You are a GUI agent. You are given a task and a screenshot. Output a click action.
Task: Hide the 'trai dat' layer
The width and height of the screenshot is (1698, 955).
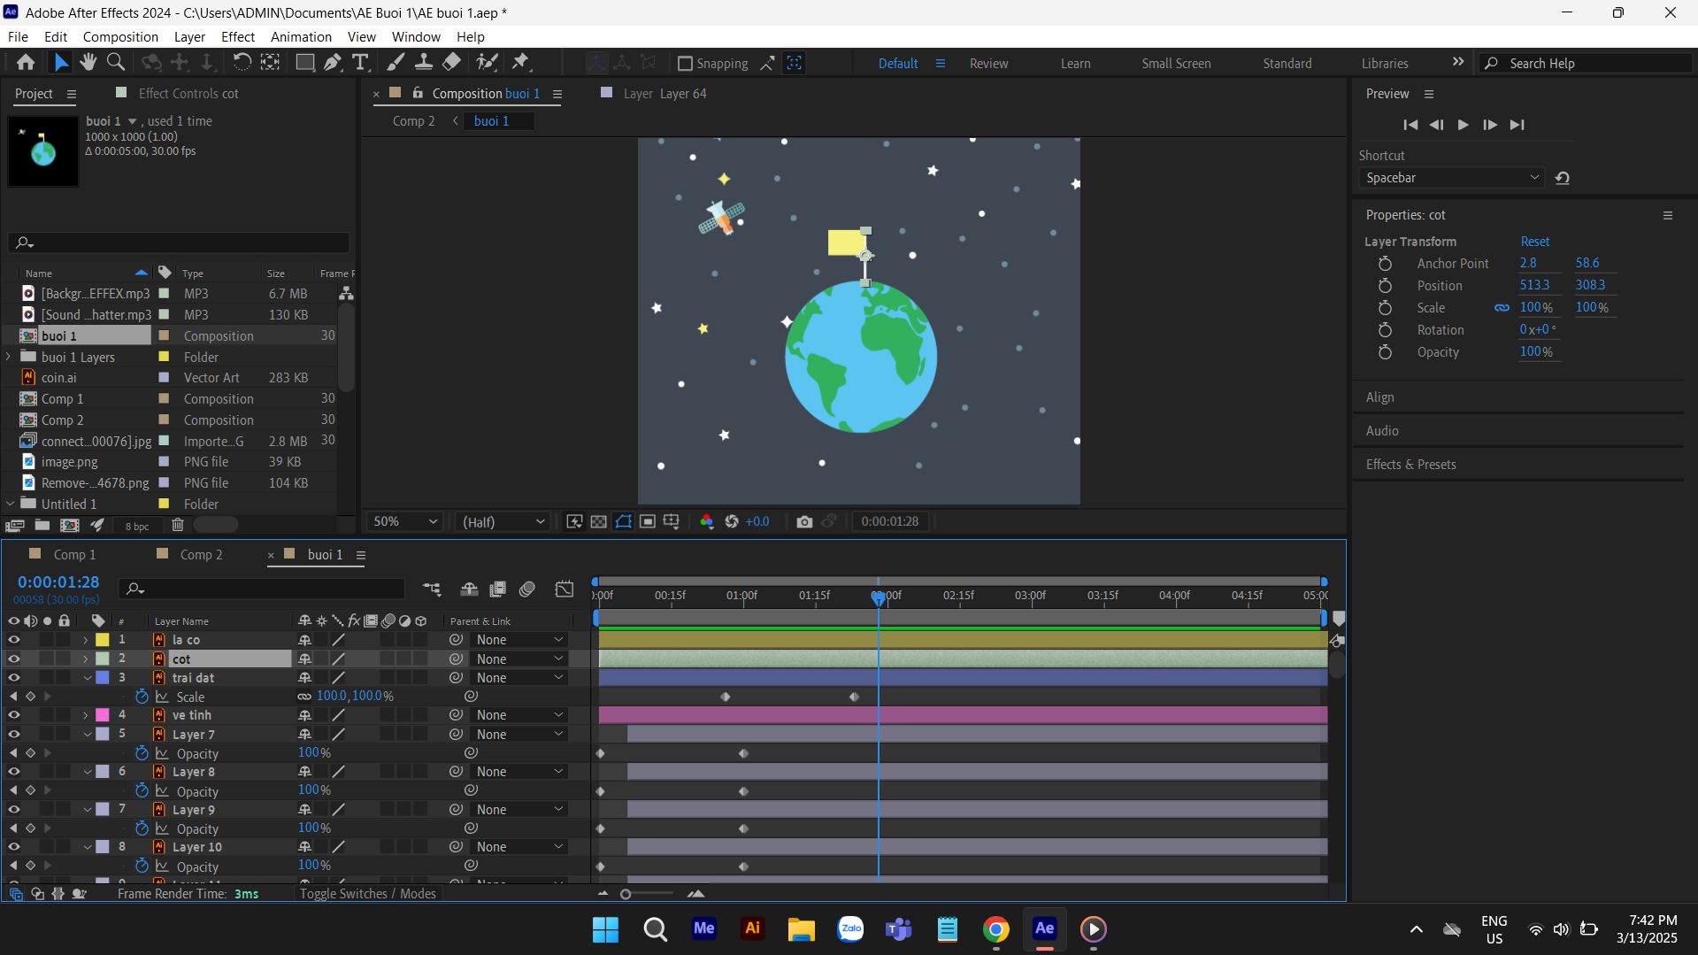pyautogui.click(x=13, y=677)
